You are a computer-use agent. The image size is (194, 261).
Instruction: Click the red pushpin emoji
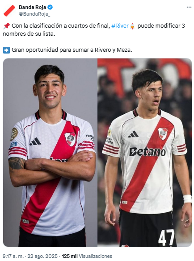(x=7, y=26)
